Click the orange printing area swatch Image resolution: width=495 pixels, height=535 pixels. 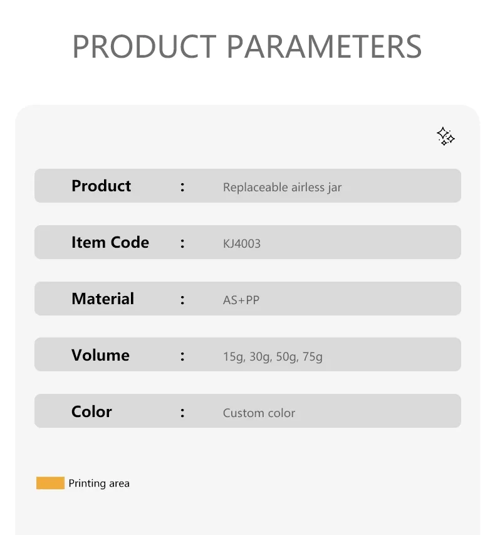pyautogui.click(x=50, y=483)
